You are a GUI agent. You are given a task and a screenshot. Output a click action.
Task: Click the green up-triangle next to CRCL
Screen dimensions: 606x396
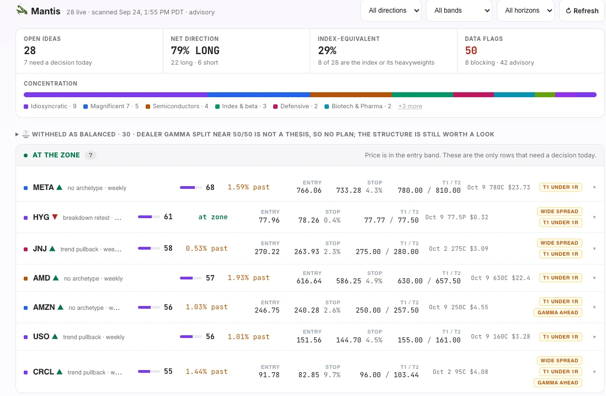click(59, 372)
